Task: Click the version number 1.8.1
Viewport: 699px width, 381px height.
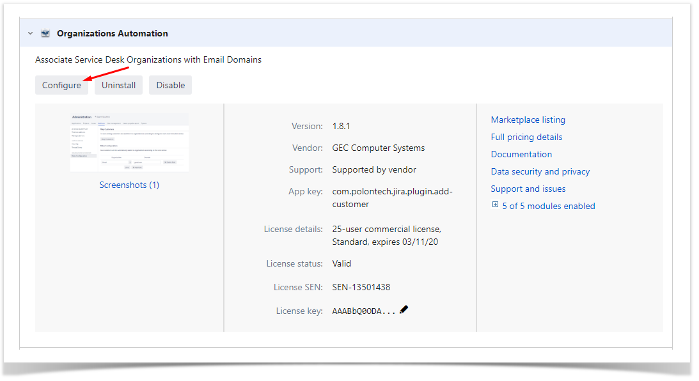Action: tap(341, 126)
